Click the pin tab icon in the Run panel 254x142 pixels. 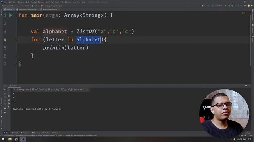coord(5,112)
